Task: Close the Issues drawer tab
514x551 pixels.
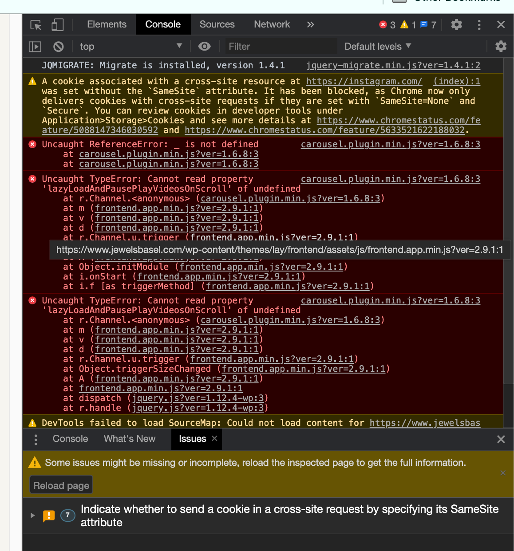Action: 214,439
